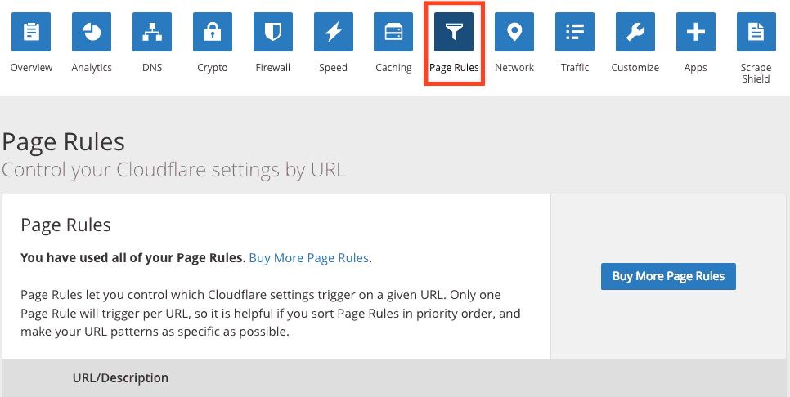Click the Analytics tab label

point(92,68)
